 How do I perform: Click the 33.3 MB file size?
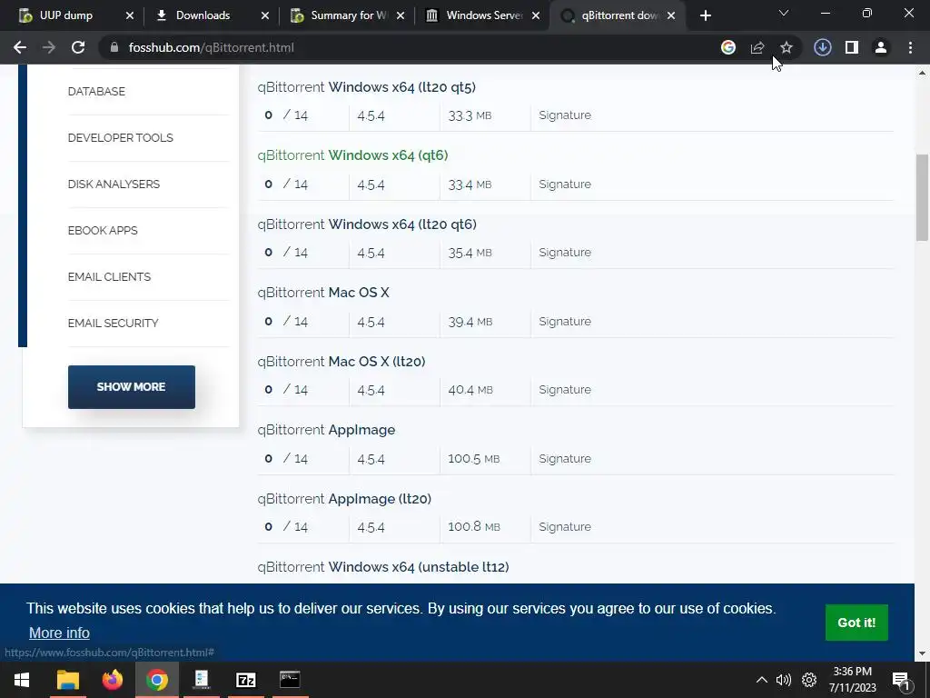(470, 115)
